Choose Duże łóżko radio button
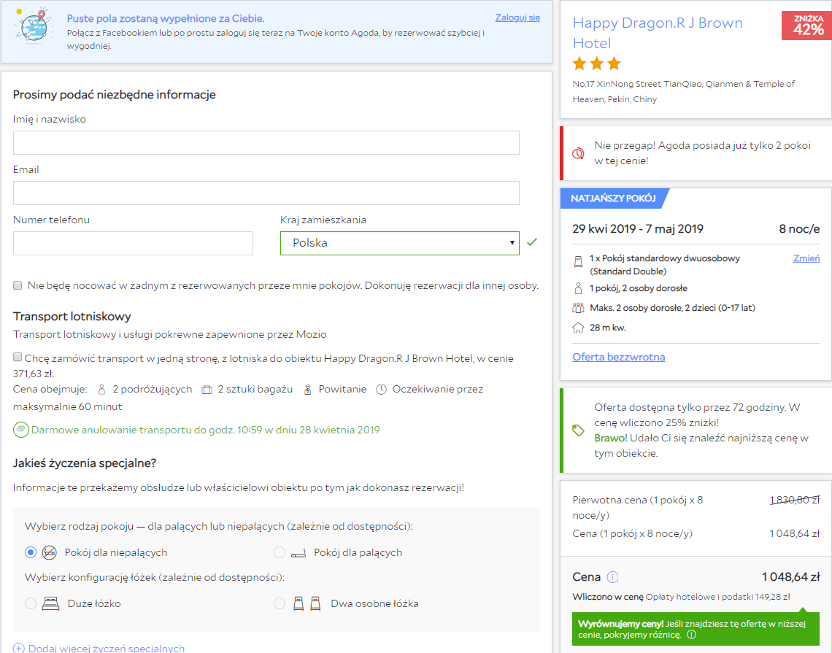 pos(31,603)
